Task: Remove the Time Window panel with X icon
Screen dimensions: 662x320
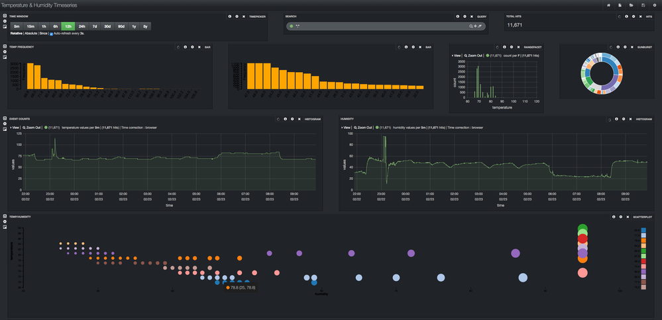Action: (x=244, y=16)
